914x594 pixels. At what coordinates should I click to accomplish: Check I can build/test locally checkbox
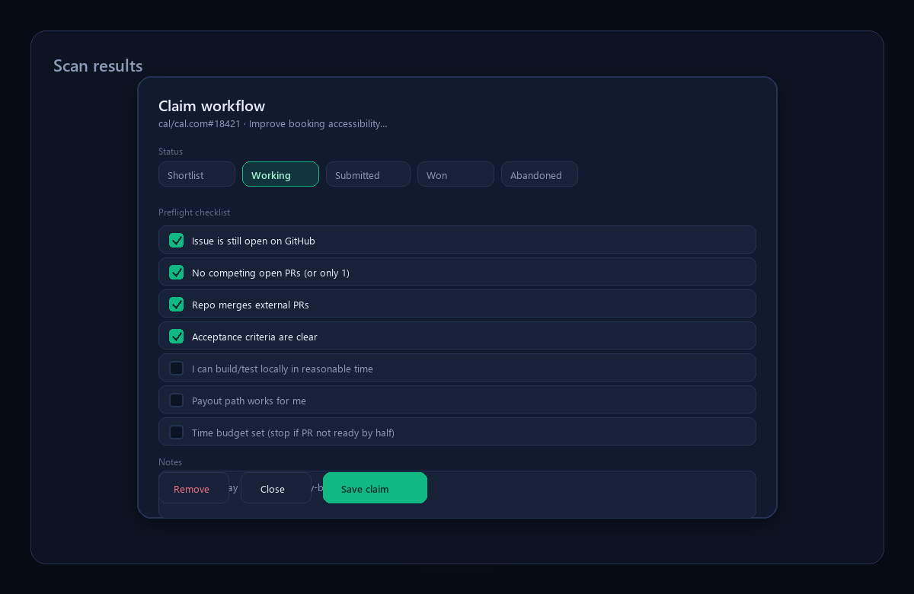coord(177,369)
